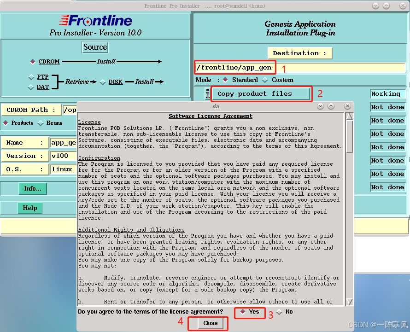Click the info icon beside Copy product files
The width and height of the screenshot is (410, 332).
point(208,94)
